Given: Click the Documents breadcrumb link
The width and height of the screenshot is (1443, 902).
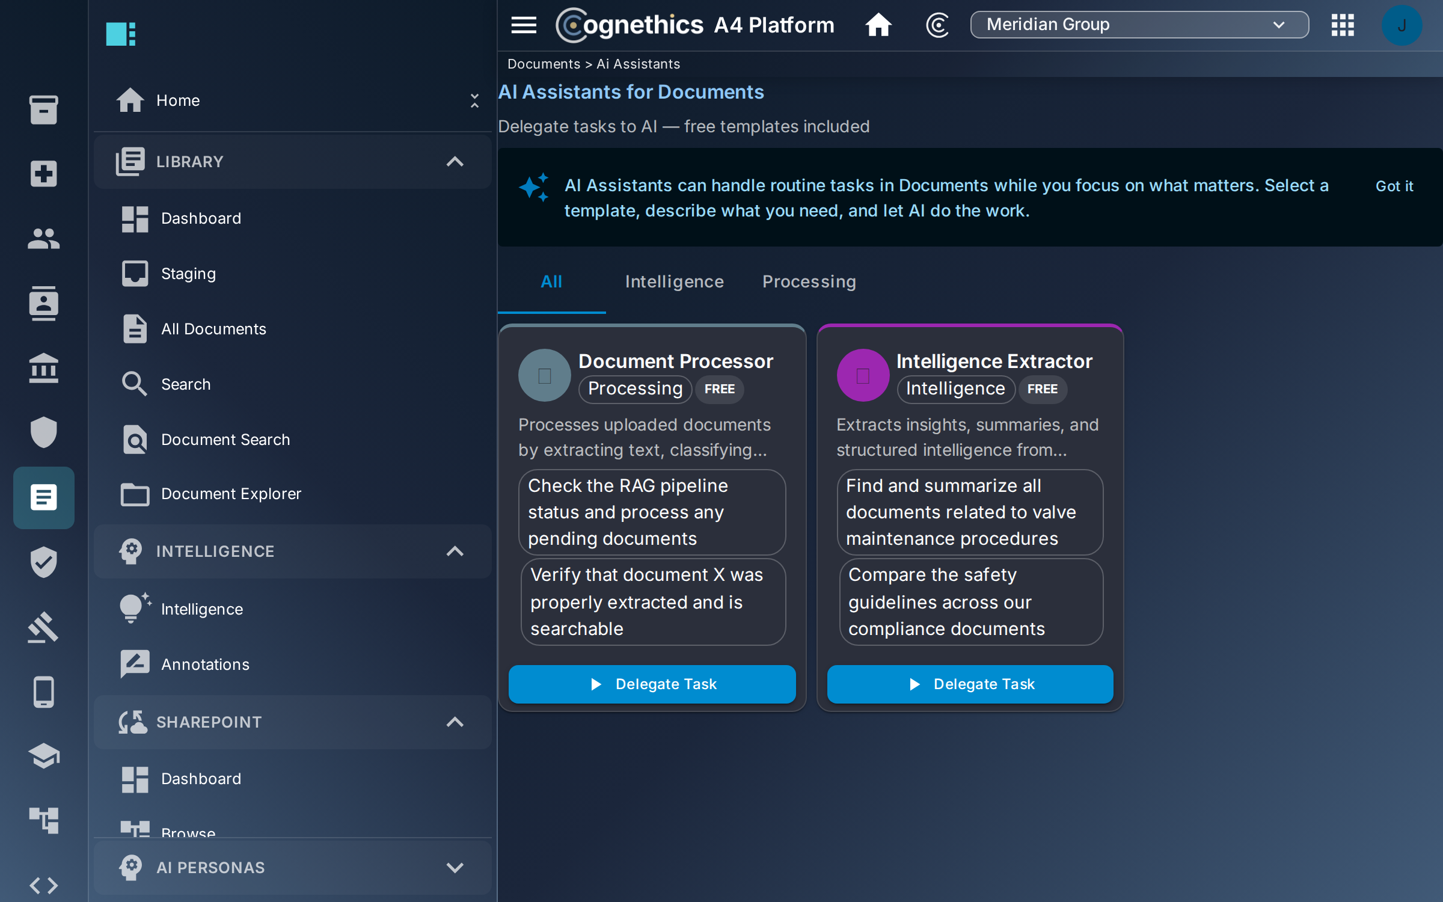Looking at the screenshot, I should [544, 64].
